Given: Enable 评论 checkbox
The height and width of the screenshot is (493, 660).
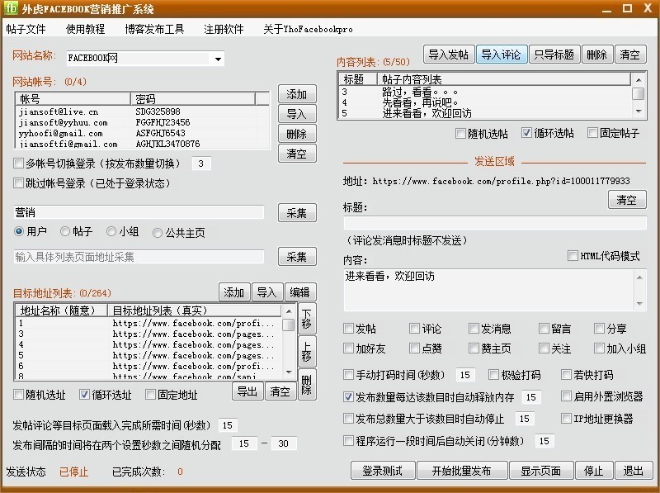Looking at the screenshot, I should tap(415, 328).
